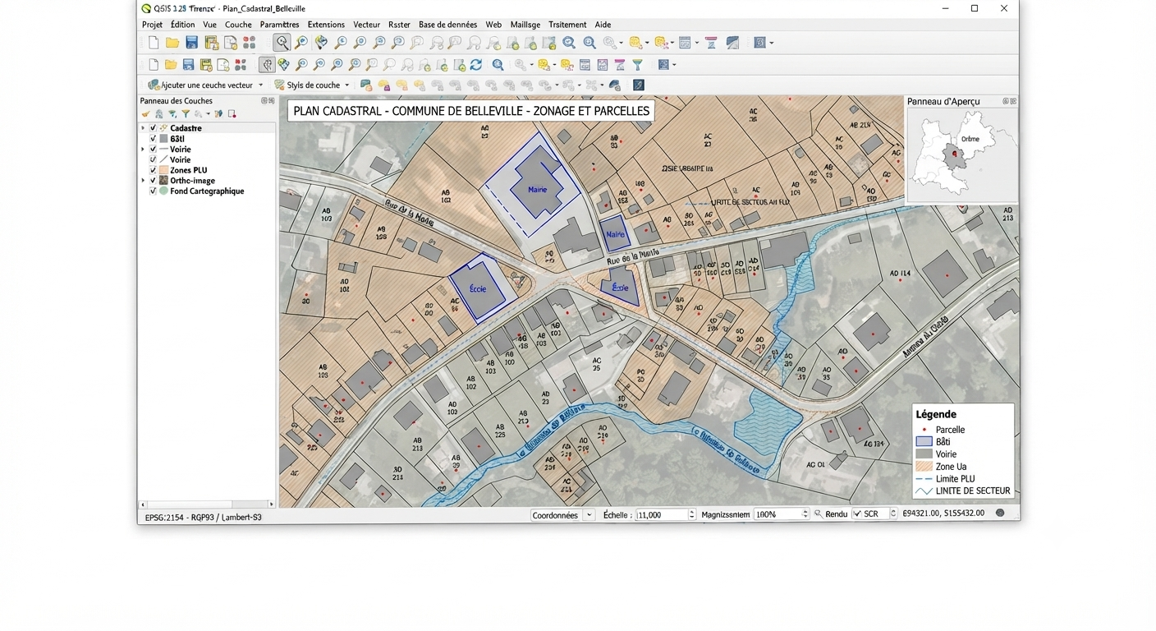Click the EPSG:2154 - RGP93 / Lambert-S3 text
1156x631 pixels.
203,518
